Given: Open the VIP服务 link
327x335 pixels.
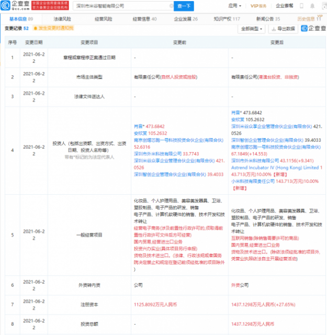Looking at the screenshot, I should (258, 6).
